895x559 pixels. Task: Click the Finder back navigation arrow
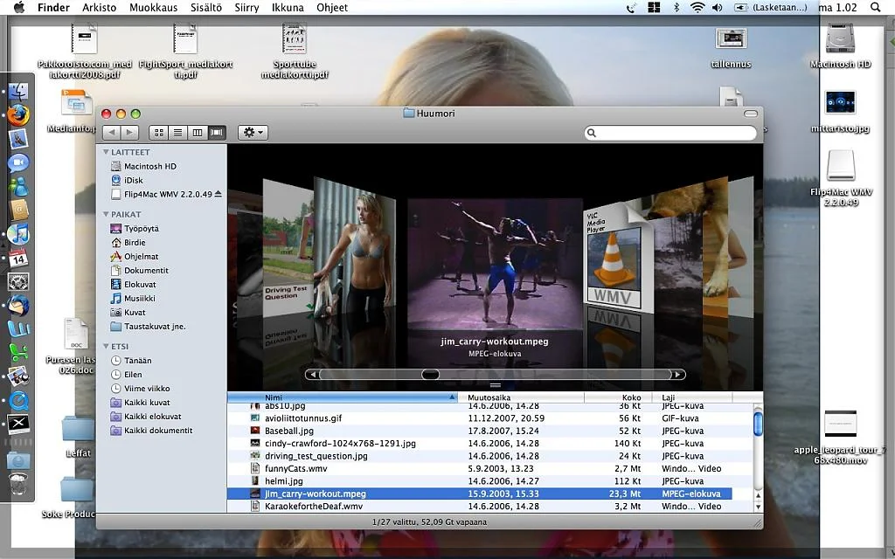coord(111,133)
